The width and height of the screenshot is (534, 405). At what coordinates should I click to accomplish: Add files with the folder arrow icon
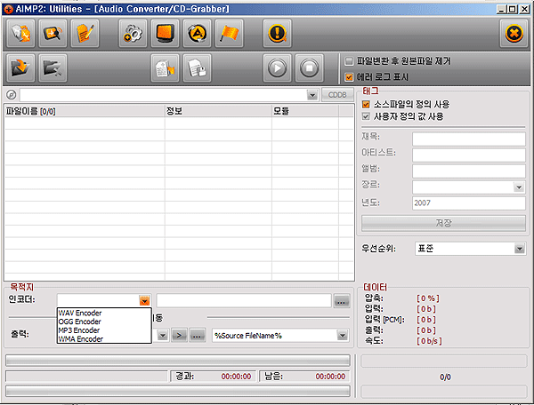tap(20, 67)
